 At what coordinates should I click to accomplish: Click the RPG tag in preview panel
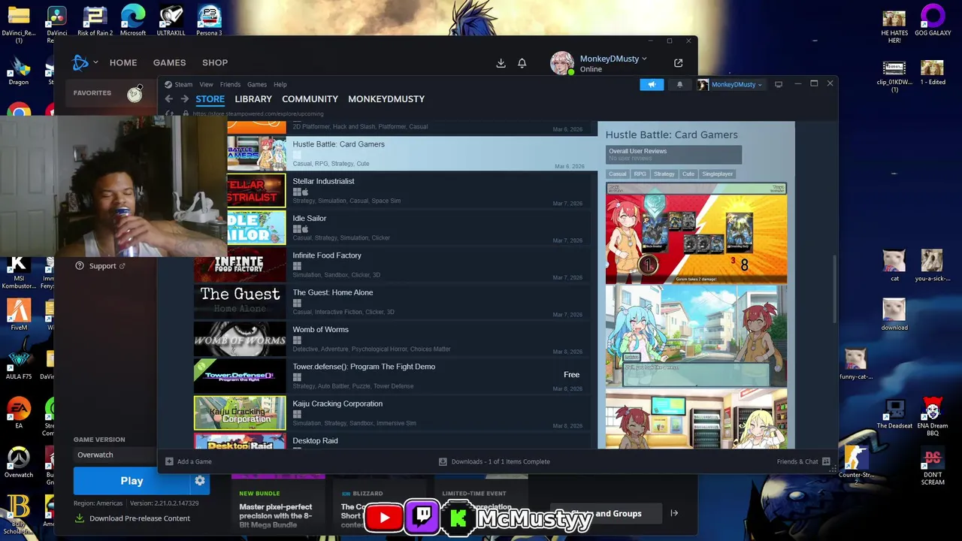[x=640, y=174]
